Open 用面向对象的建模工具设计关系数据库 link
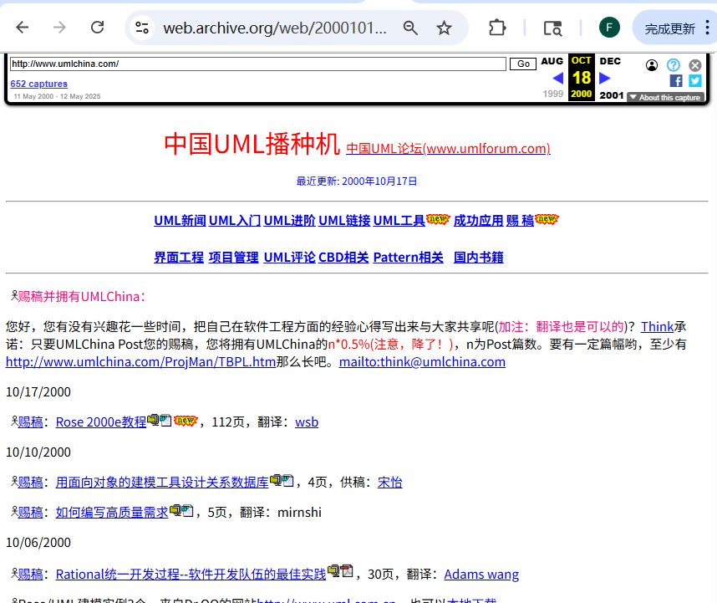The image size is (717, 603). [x=162, y=483]
